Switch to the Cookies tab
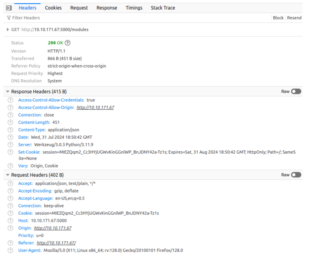 click(x=53, y=8)
